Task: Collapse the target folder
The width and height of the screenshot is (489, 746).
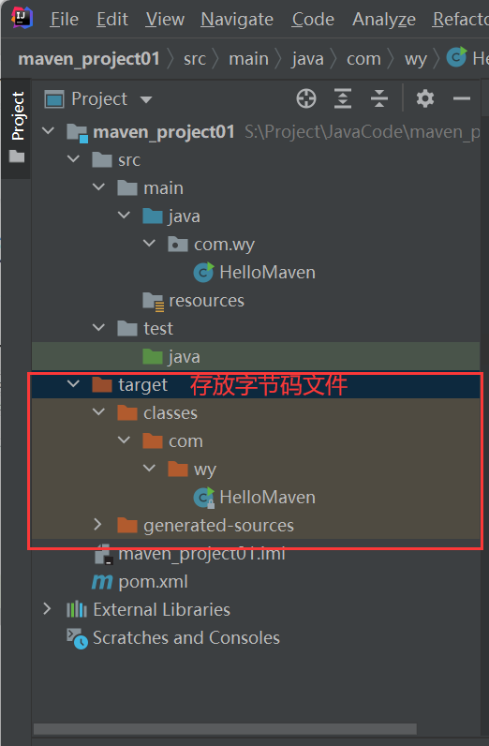Action: coord(74,384)
